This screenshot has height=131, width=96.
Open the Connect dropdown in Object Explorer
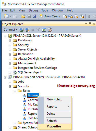10,30
